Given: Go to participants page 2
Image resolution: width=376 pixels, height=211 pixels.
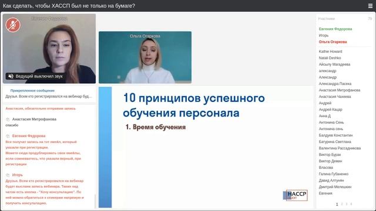Looking at the screenshot, I should [342, 204].
